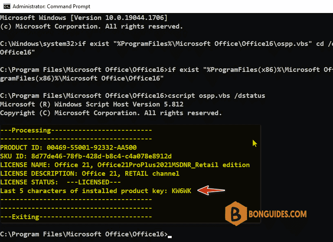This screenshot has width=333, height=242.
Task: Click the final C:\Program Files\Microsoft Office\Office16 prompt
Action: [84, 234]
